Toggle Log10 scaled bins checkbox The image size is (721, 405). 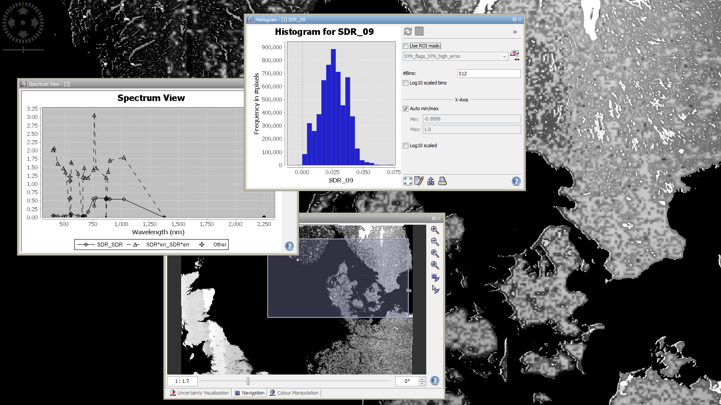click(x=406, y=83)
